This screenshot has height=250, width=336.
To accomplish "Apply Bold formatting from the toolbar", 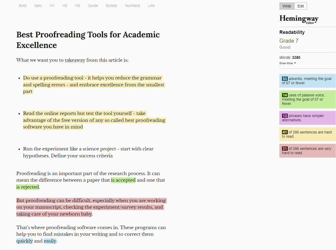I will coord(23,6).
